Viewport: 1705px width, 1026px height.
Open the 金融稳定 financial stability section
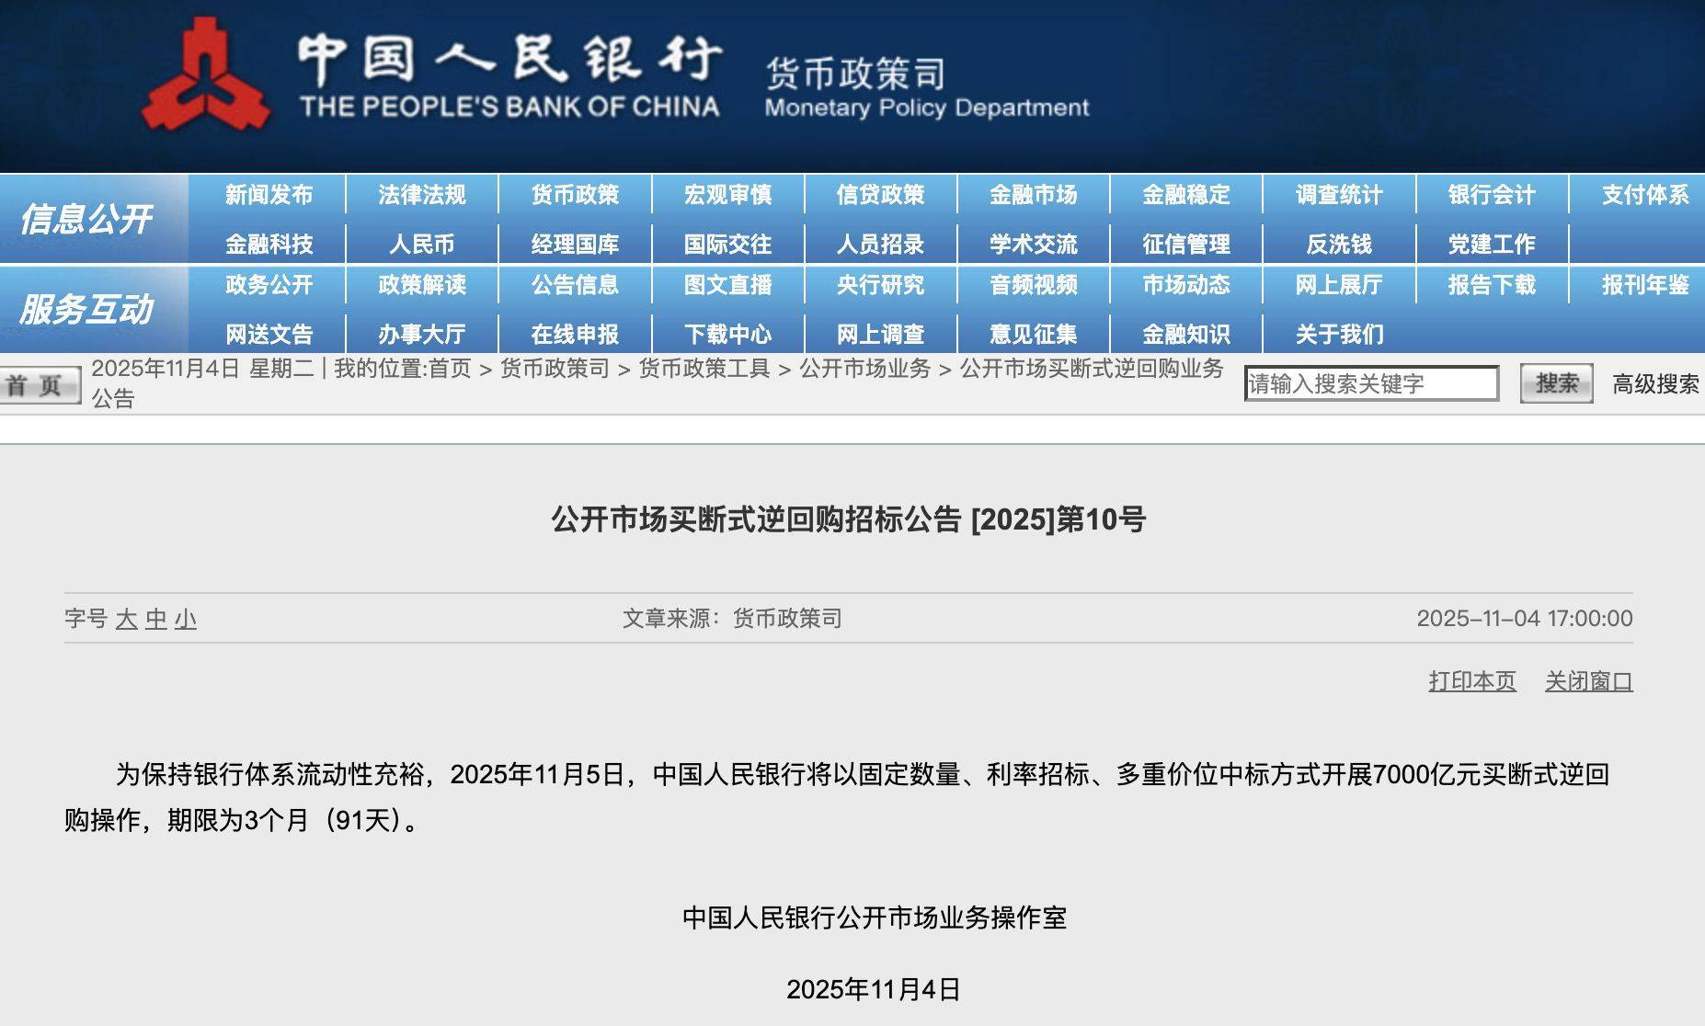coord(1186,195)
